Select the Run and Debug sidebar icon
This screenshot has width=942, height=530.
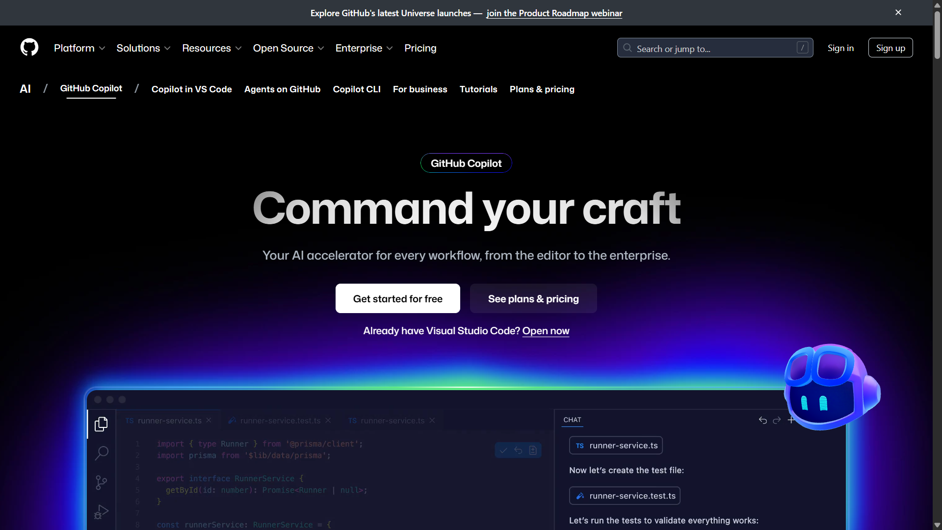(x=101, y=512)
